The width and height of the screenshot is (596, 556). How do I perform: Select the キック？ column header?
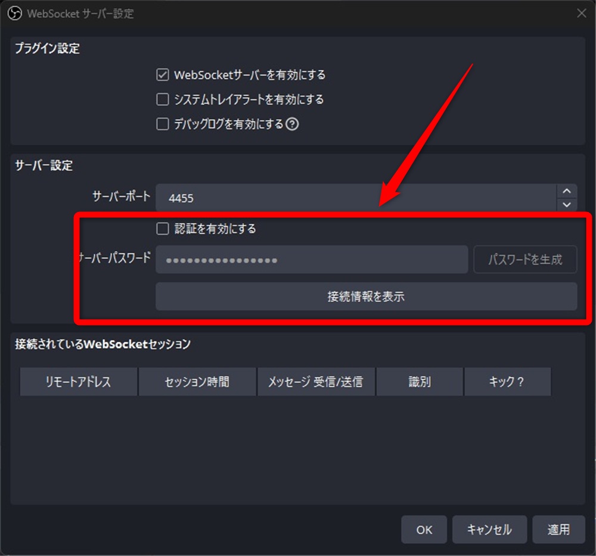[x=507, y=382]
